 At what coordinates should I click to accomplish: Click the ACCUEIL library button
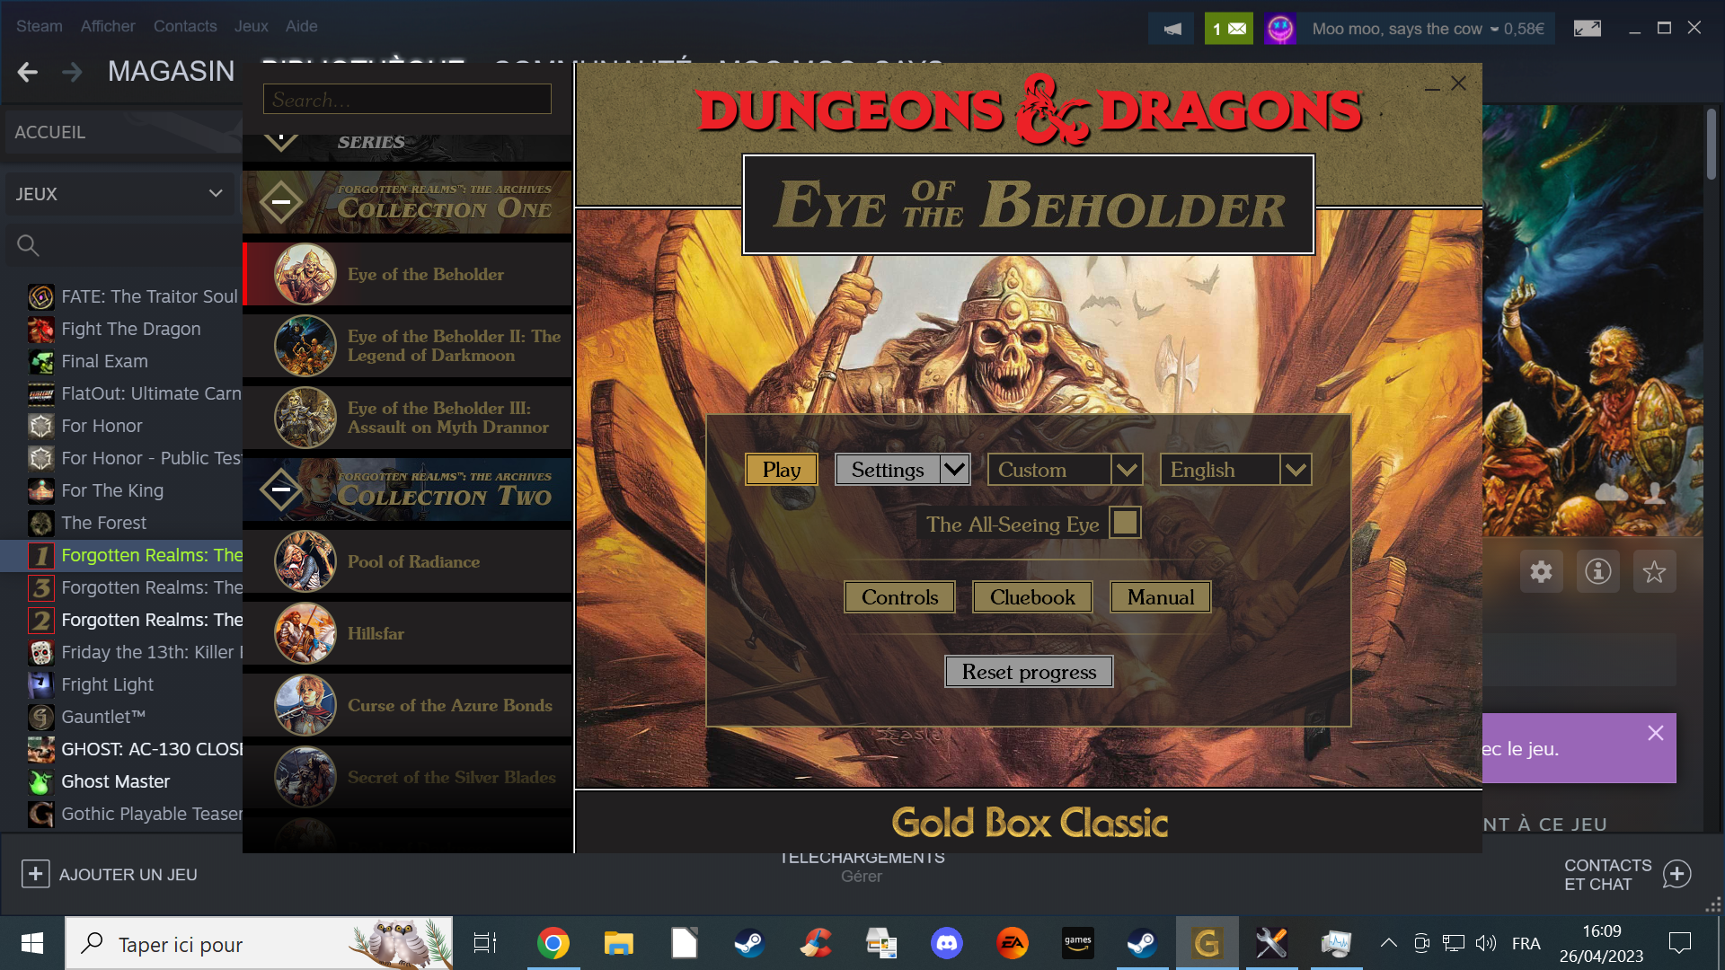[123, 132]
